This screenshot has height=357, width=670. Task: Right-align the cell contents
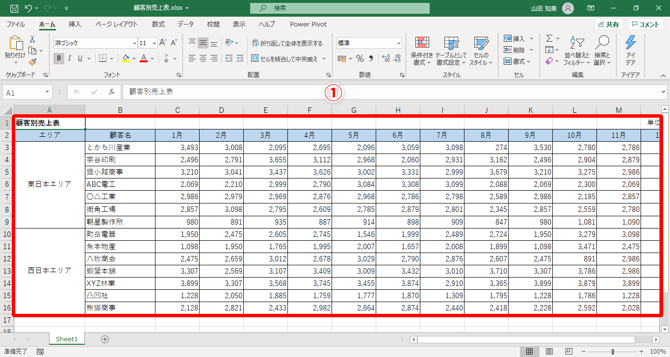coord(214,58)
